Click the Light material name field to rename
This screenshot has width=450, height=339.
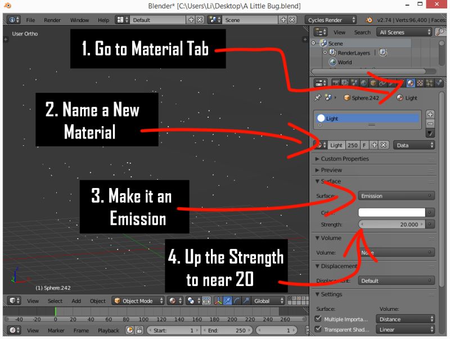click(x=336, y=145)
